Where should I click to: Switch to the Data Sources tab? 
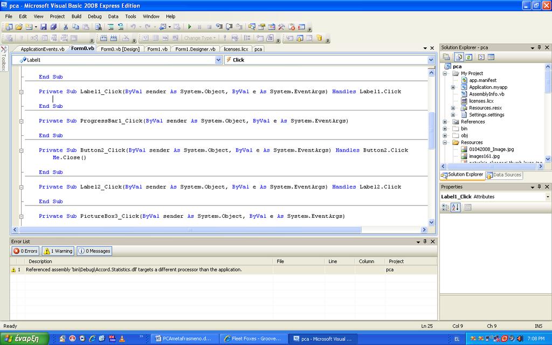pos(504,175)
